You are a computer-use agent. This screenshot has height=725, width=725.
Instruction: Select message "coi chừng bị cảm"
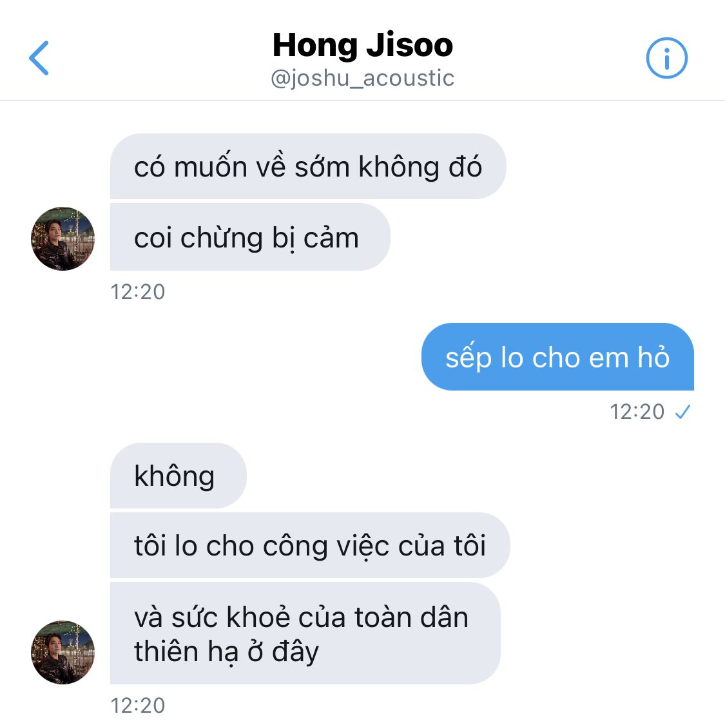coord(250,237)
